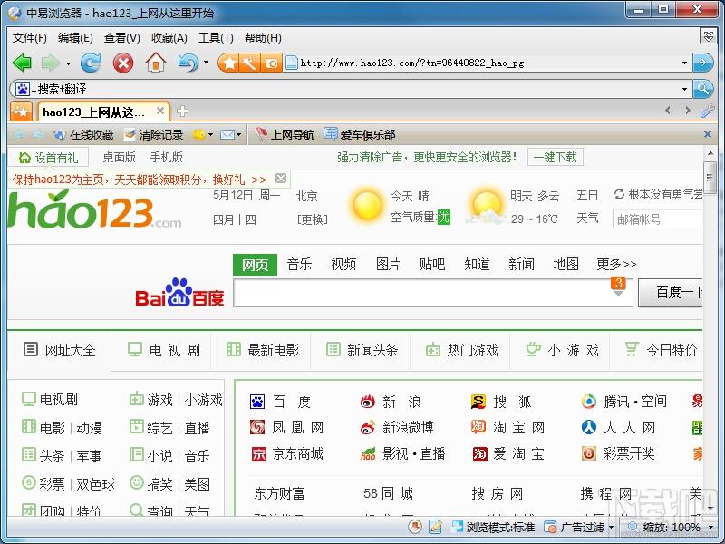Click the orange screenshot camera icon

tap(271, 63)
